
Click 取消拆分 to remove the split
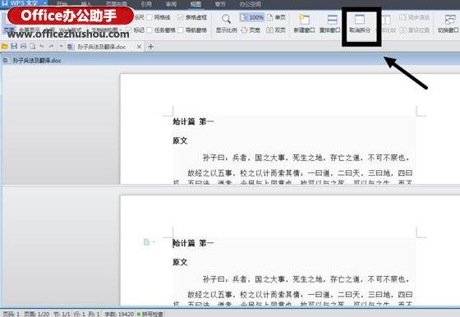click(x=360, y=24)
